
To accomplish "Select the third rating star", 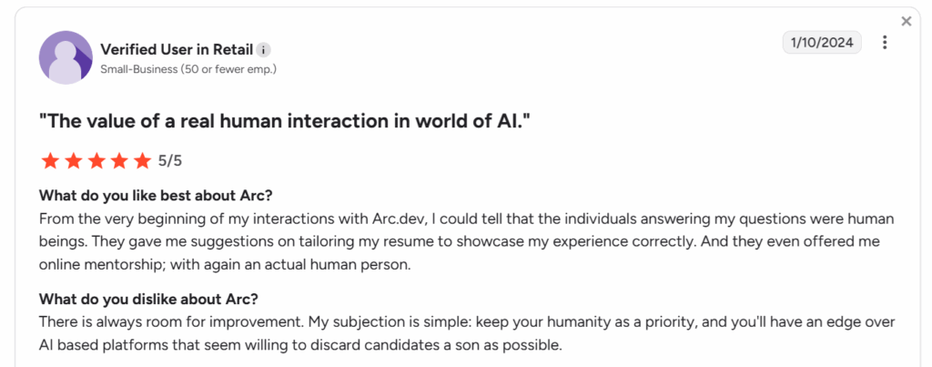I will [96, 160].
